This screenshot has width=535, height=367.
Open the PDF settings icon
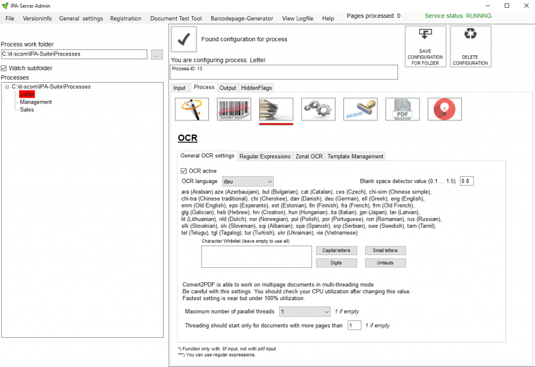pyautogui.click(x=402, y=109)
